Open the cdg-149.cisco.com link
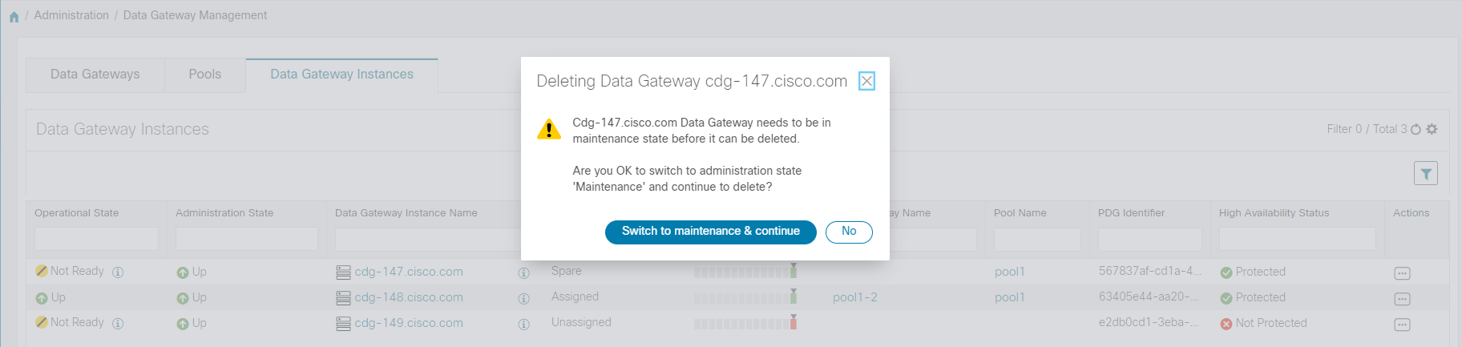 (409, 323)
